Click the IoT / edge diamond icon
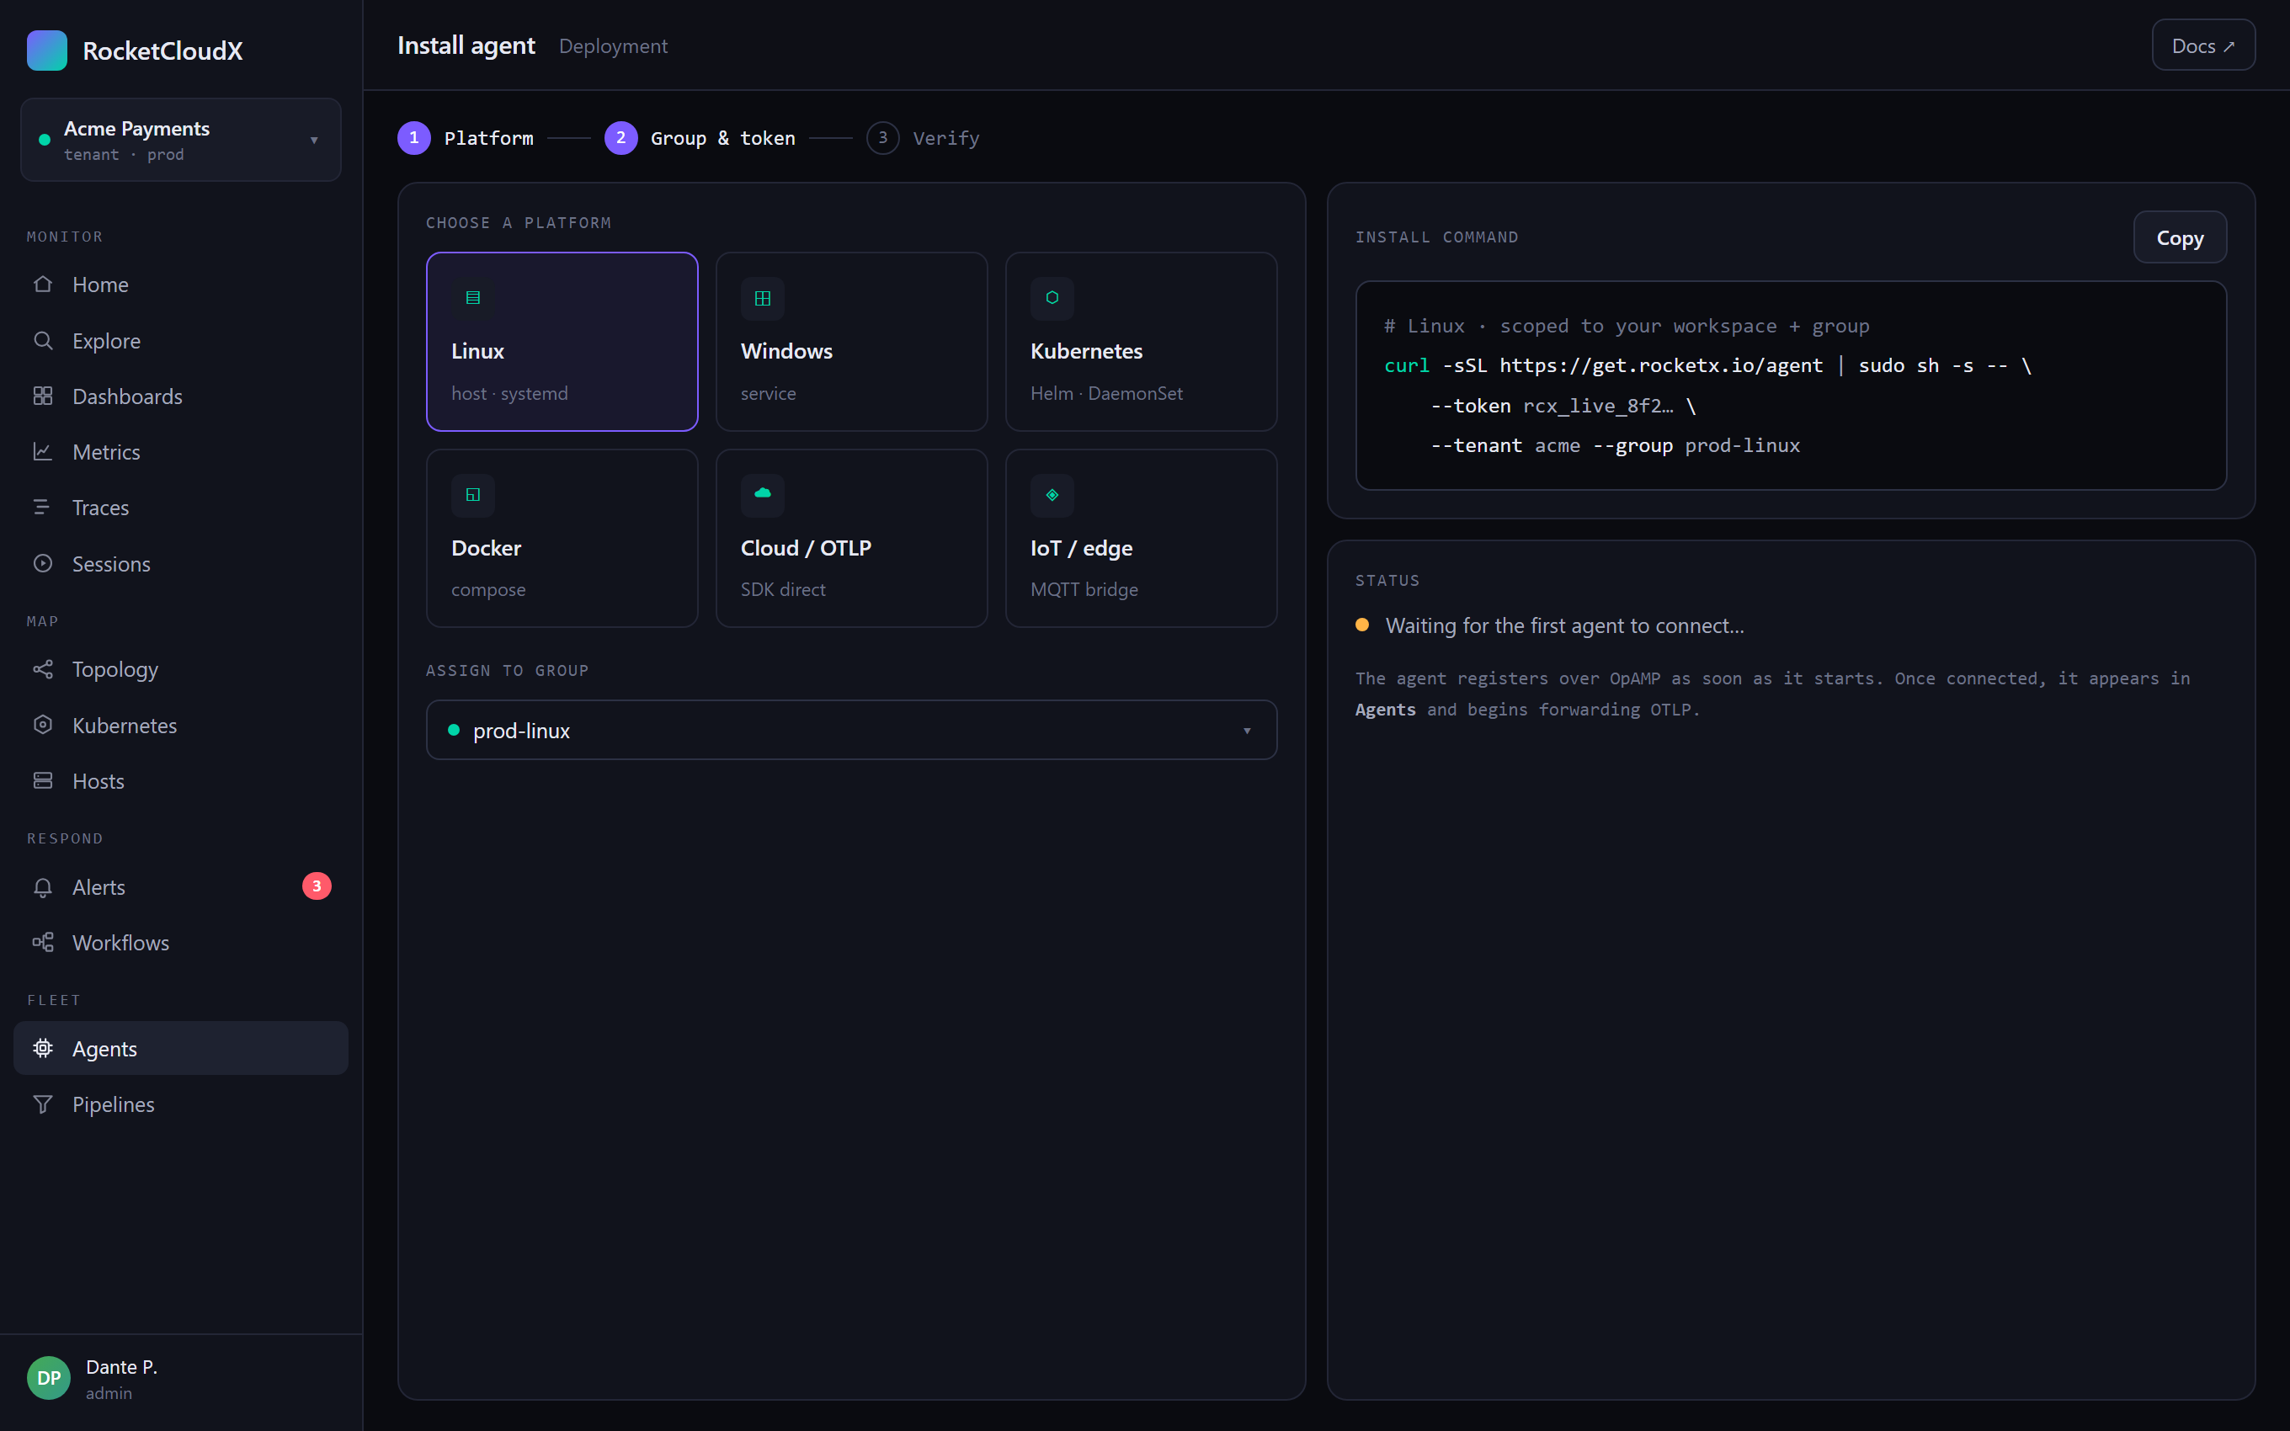Viewport: 2290px width, 1431px height. 1052,495
